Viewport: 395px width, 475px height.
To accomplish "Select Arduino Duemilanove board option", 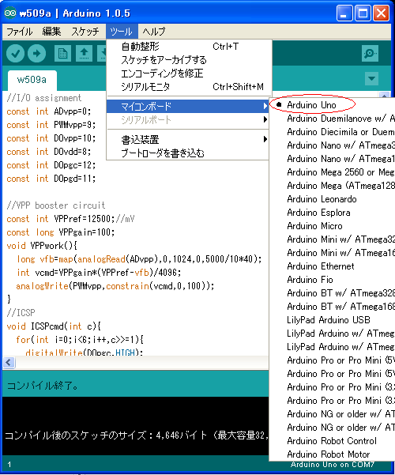I will pos(333,118).
